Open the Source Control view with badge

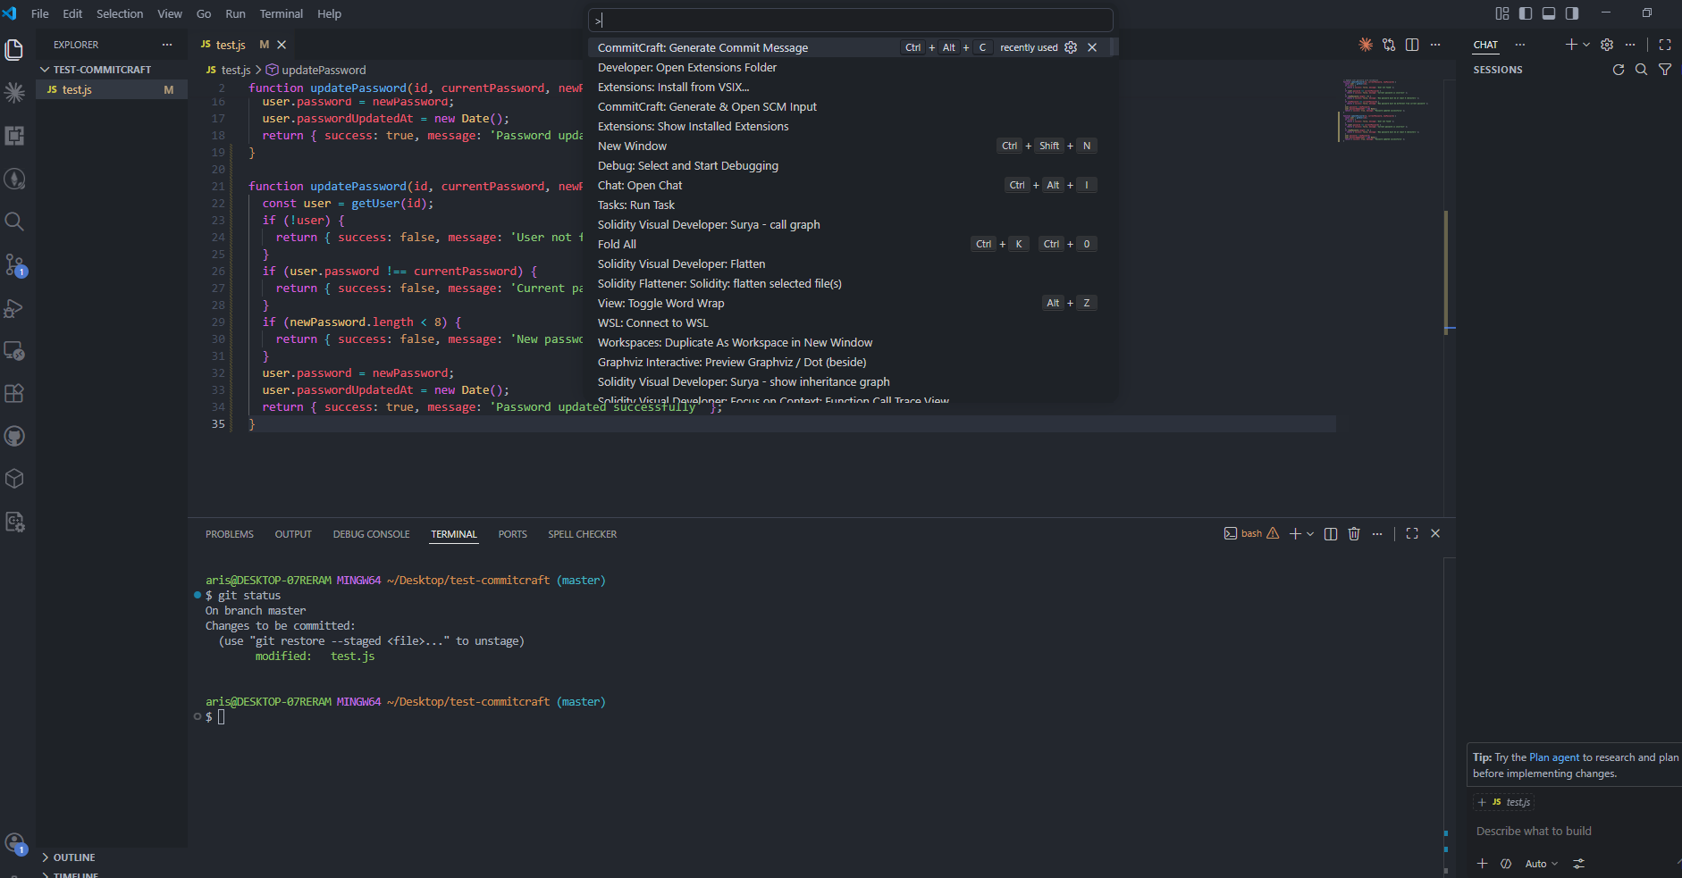click(x=14, y=264)
